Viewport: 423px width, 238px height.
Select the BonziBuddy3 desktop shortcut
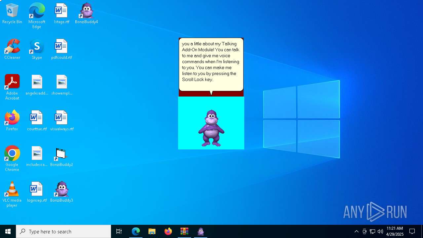click(61, 192)
